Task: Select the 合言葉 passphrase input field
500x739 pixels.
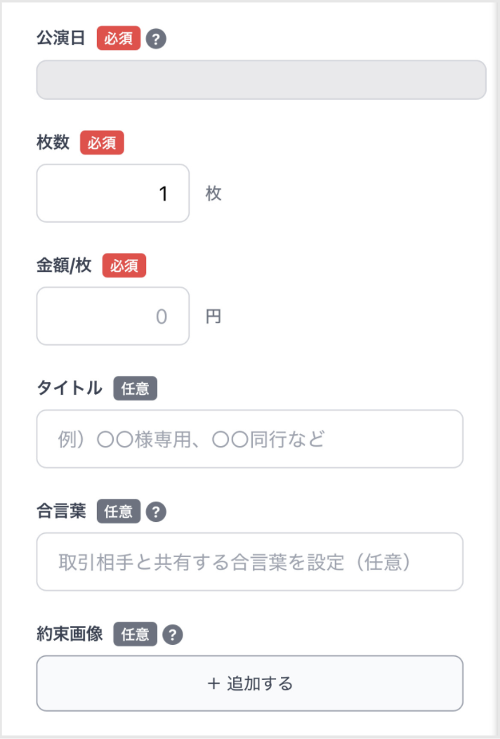Action: (250, 562)
